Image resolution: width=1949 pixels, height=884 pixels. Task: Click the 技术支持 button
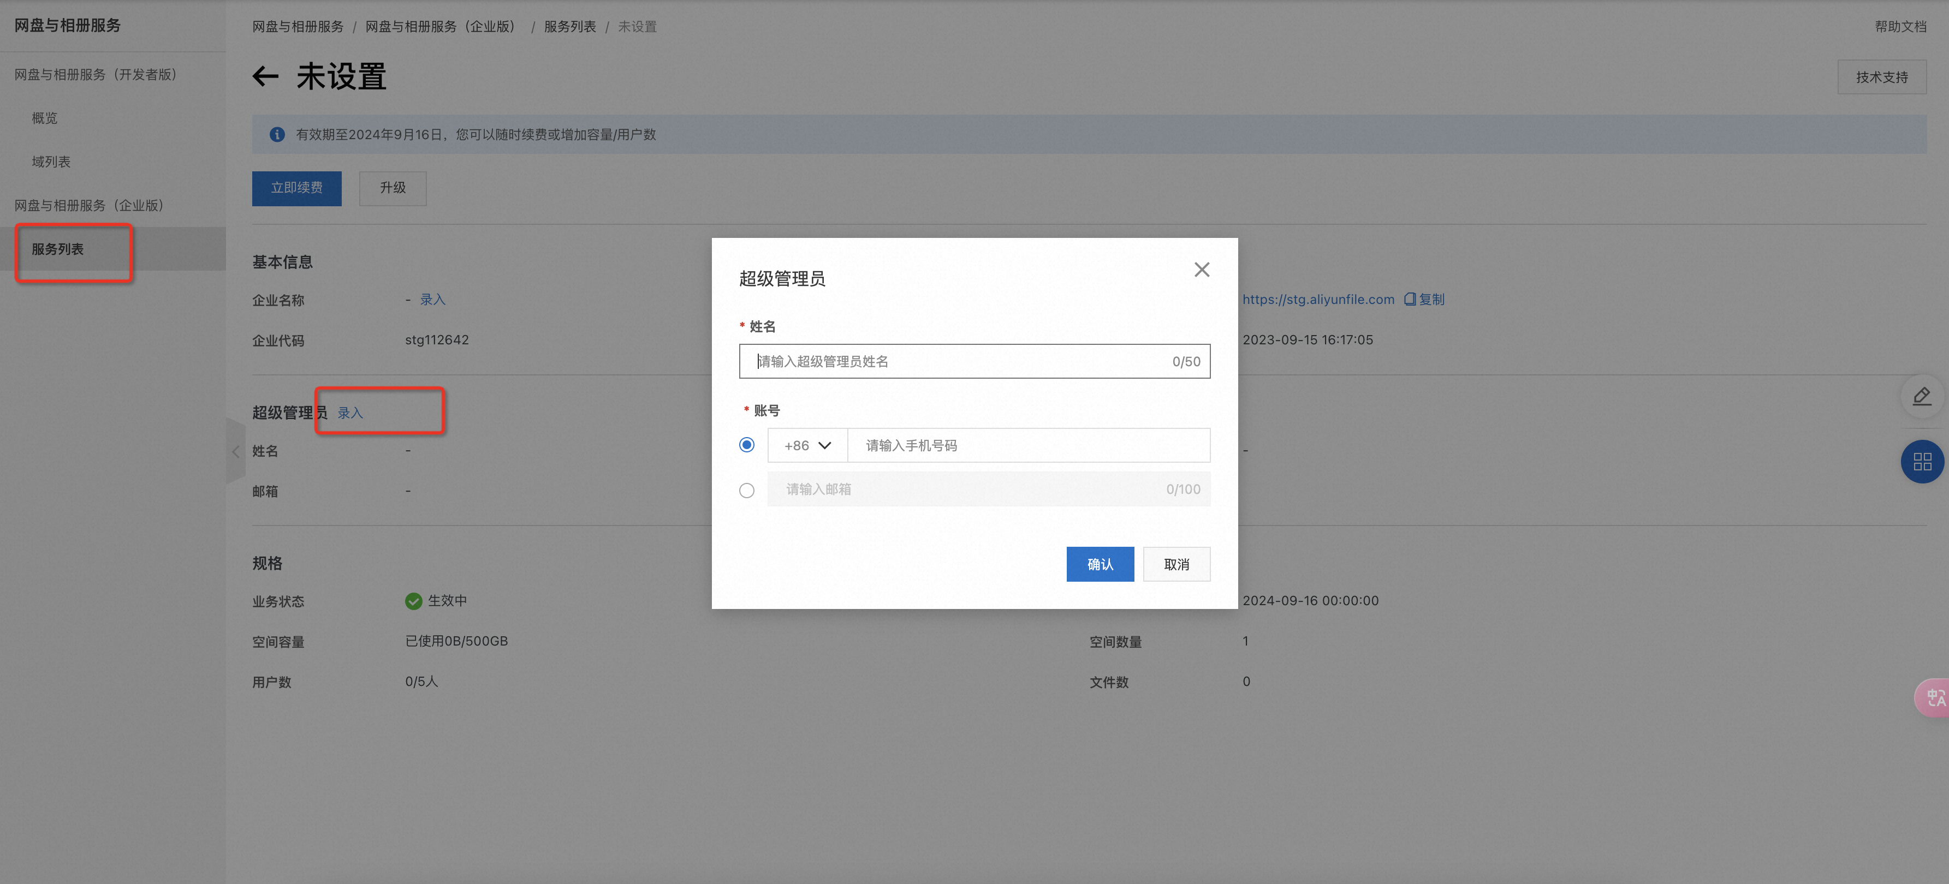tap(1881, 77)
